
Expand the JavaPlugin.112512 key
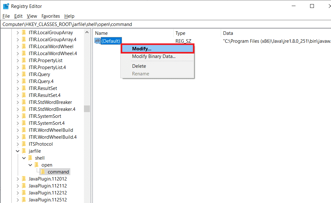[18, 200]
